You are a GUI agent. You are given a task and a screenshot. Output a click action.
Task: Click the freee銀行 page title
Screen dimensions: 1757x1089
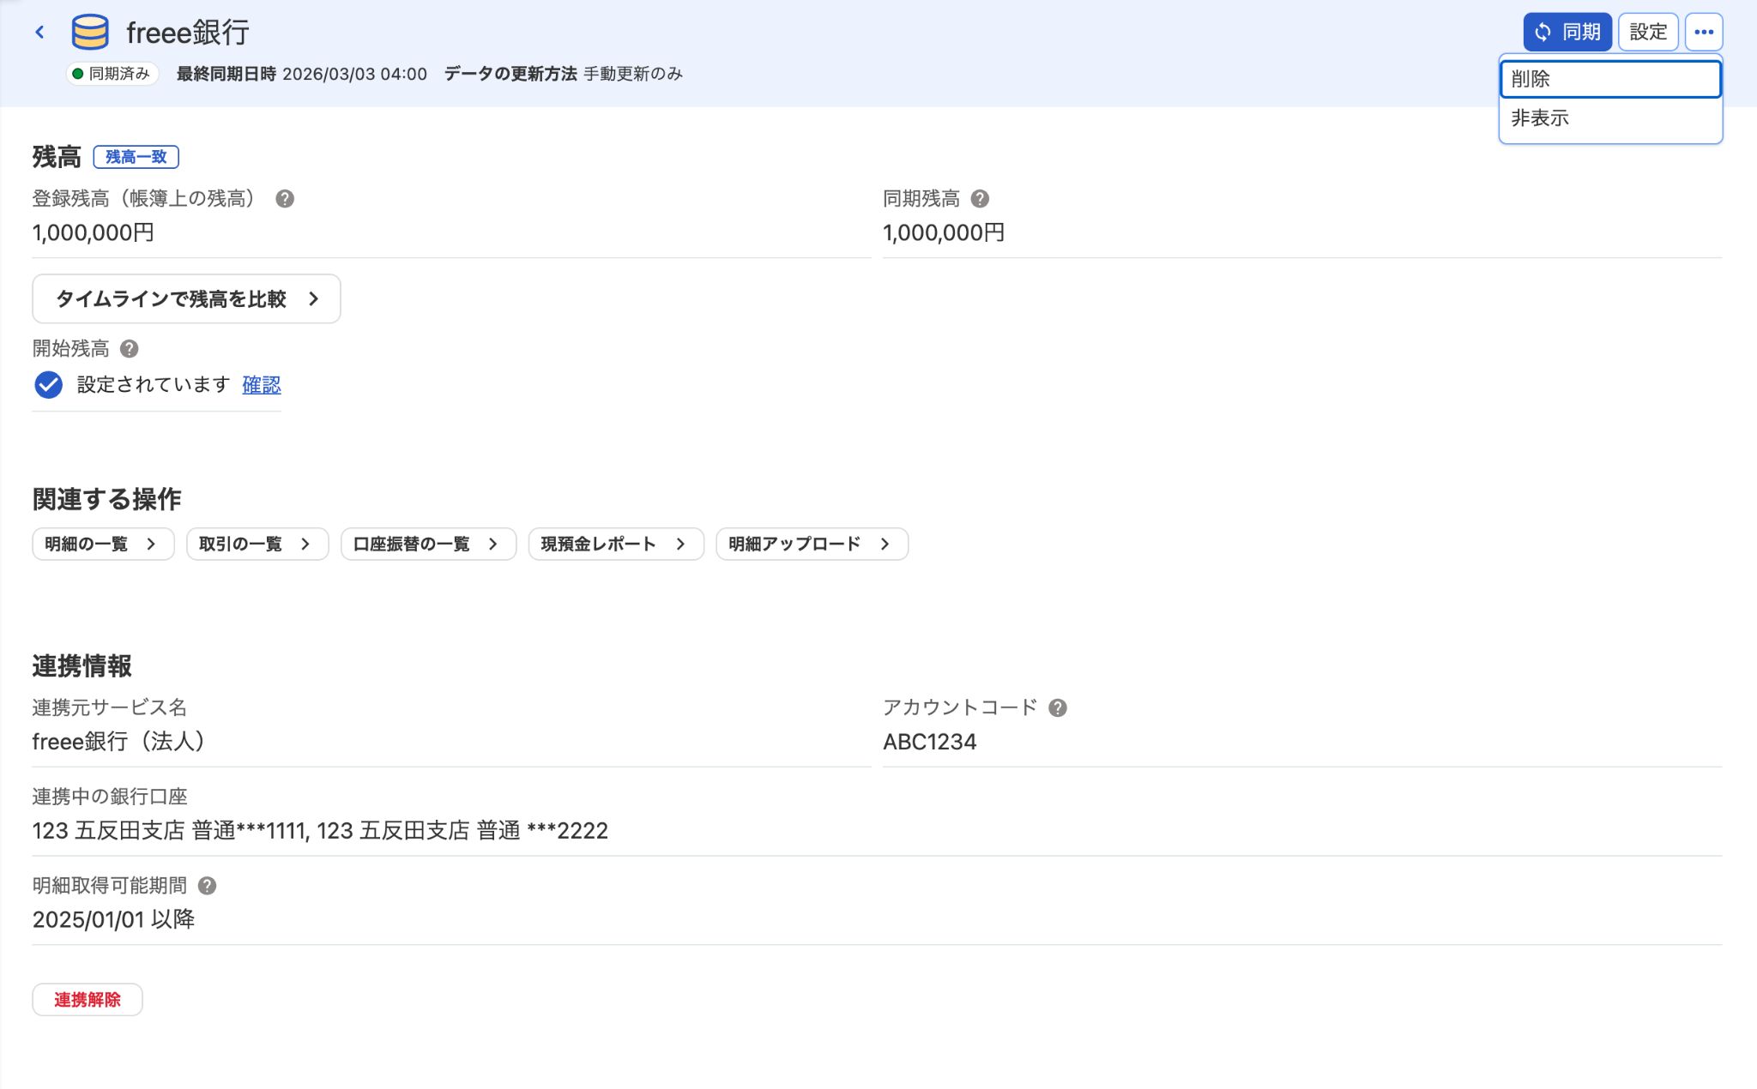click(187, 33)
